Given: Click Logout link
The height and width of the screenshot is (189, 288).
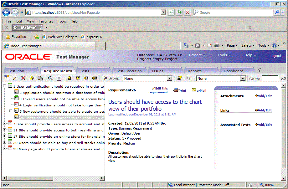Looking at the screenshot, I should coord(275,56).
